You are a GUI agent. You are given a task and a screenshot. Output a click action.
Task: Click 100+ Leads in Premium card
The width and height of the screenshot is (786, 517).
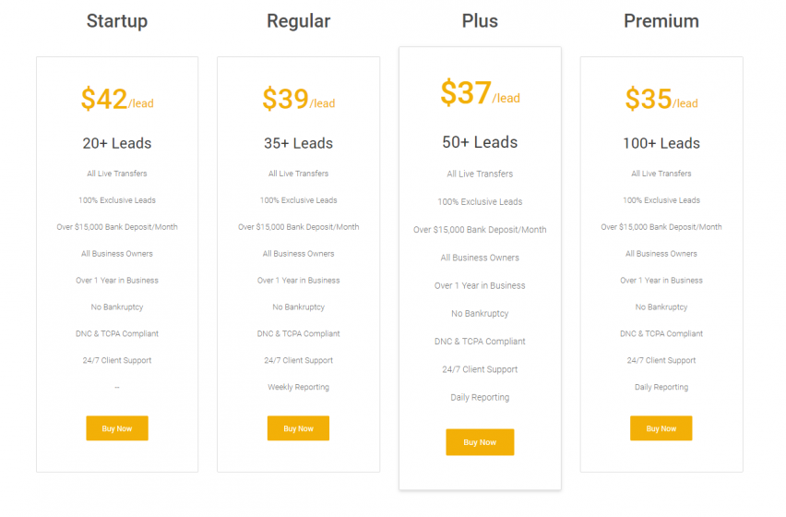[x=661, y=143]
